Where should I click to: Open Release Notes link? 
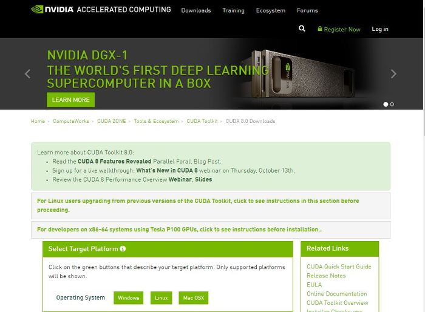pos(326,276)
